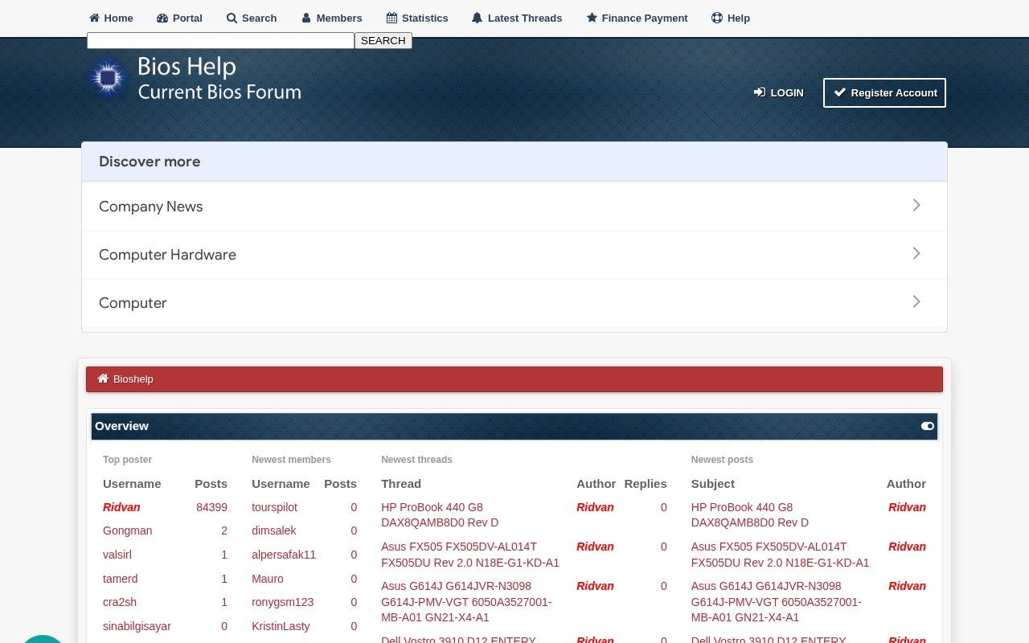Click the Finance Payment menu text
Viewport: 1029px width, 643px height.
pyautogui.click(x=645, y=18)
